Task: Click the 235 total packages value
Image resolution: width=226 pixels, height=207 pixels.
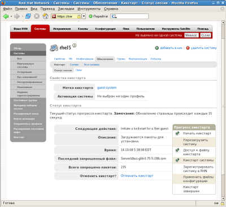Action: click(123, 167)
